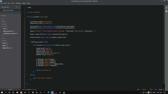The height and width of the screenshot is (94, 168).
Task: Open the View menu
Action: [13, 3]
